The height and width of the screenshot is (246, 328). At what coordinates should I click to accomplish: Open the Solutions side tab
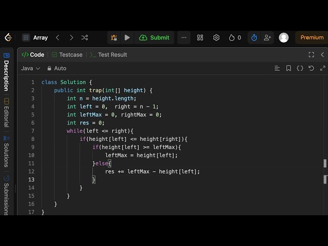[x=7, y=152]
